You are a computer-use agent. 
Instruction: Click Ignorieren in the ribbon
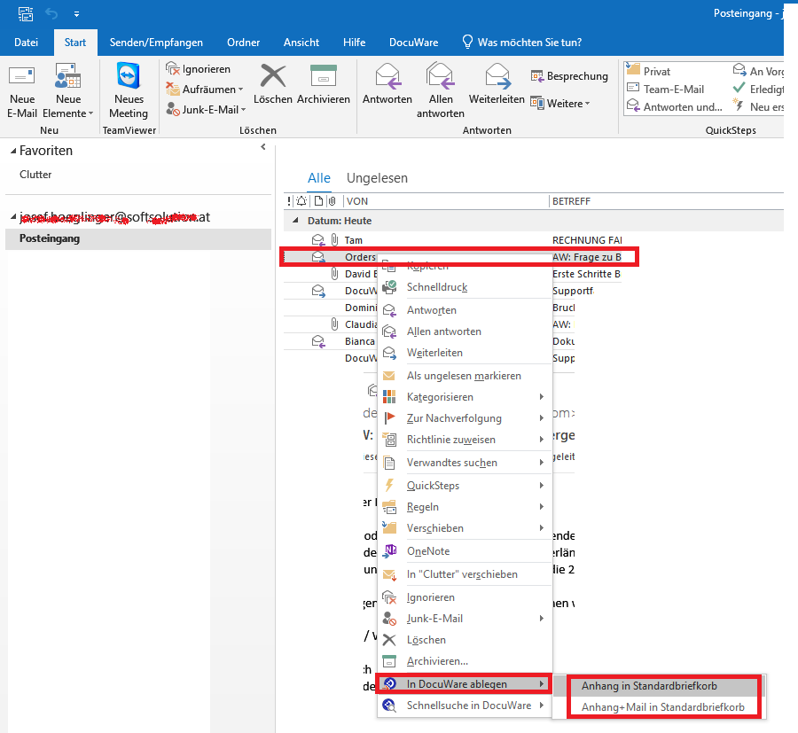[x=199, y=68]
